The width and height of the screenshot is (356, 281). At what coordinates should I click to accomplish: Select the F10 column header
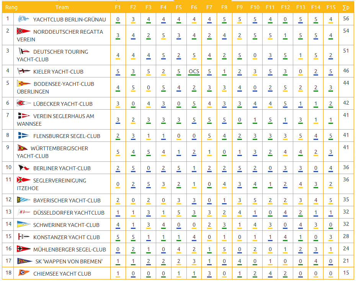coord(255,7)
